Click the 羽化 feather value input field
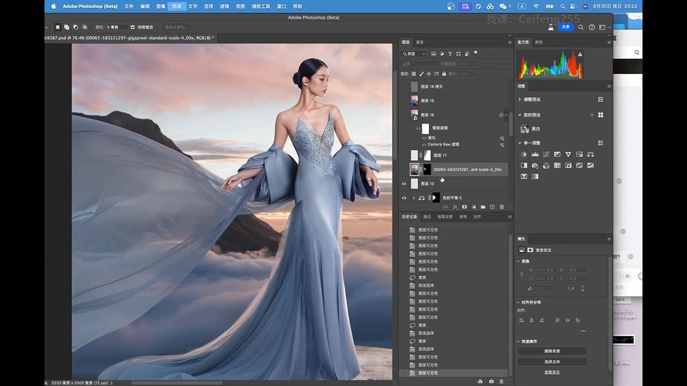This screenshot has height=386, width=687. click(x=117, y=27)
